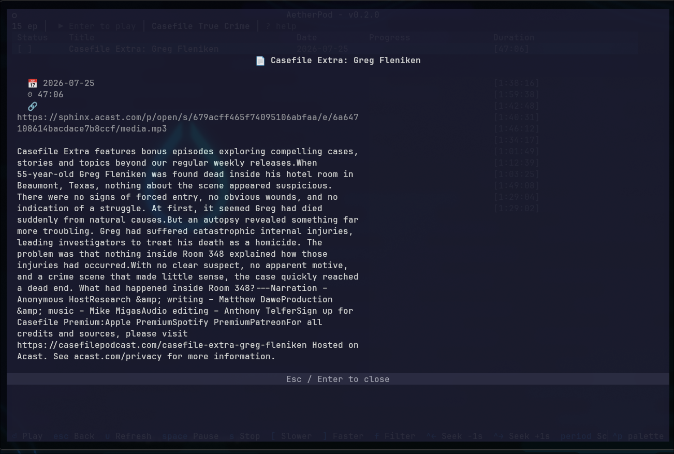Click 'Pause' in the footer bar
This screenshot has height=454, width=674.
coord(206,436)
